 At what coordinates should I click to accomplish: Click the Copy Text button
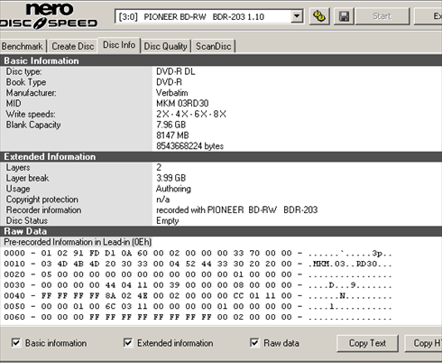[x=367, y=343]
